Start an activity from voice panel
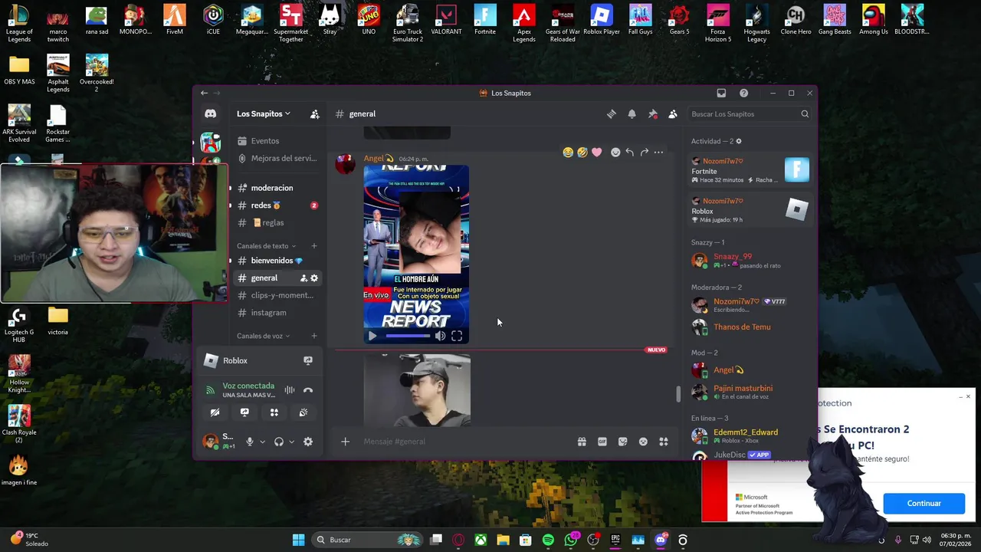Screen dimensions: 981x552 (274, 412)
